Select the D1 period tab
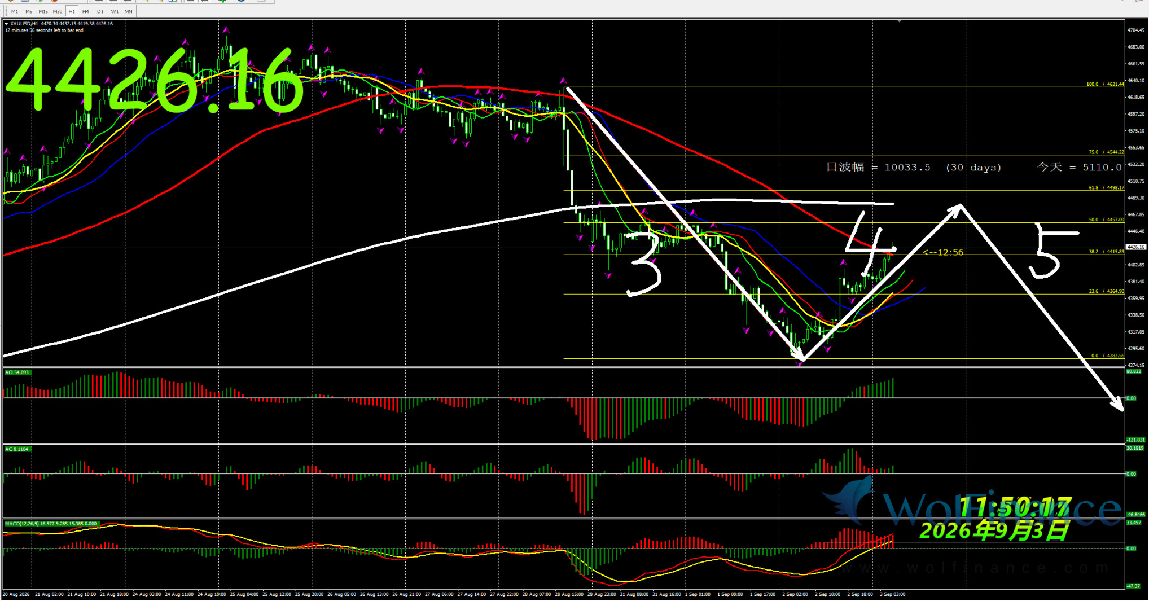1149x601 pixels. [x=100, y=11]
